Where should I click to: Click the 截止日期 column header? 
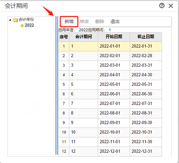146,37
